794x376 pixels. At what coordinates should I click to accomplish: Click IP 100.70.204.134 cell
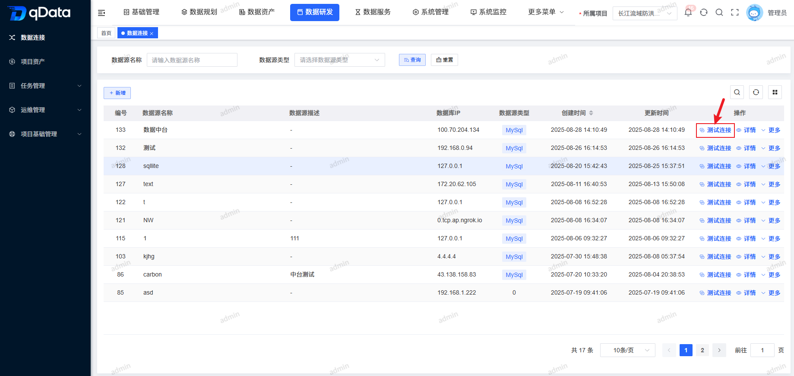click(458, 130)
